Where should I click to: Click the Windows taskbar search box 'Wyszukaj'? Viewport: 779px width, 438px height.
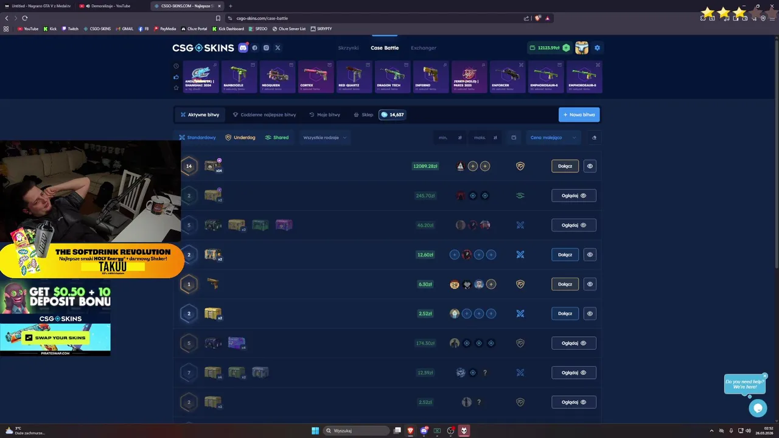pos(357,431)
